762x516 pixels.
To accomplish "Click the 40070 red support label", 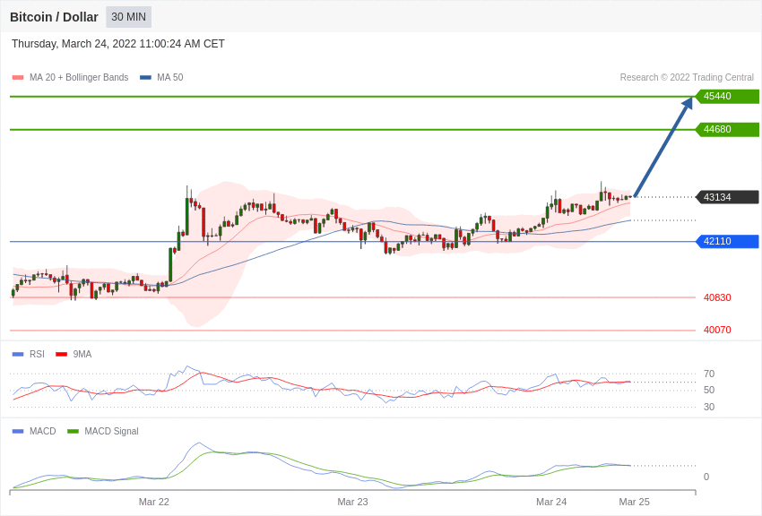I will point(717,331).
